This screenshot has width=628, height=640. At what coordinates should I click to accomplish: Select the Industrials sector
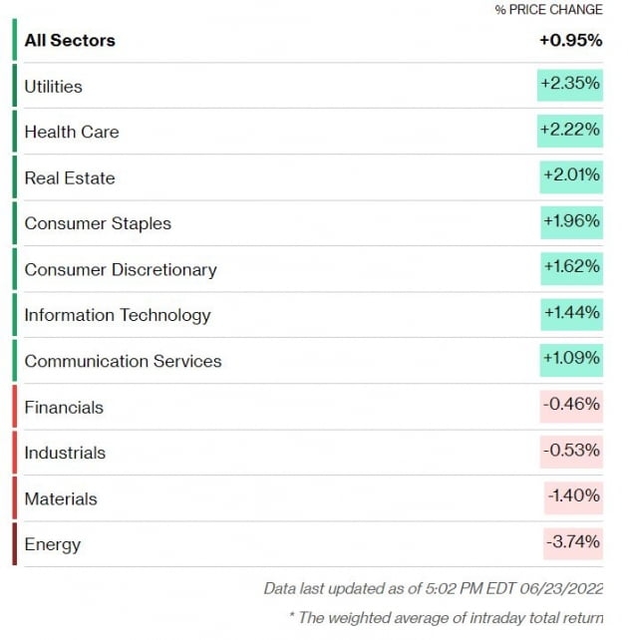[x=65, y=453]
